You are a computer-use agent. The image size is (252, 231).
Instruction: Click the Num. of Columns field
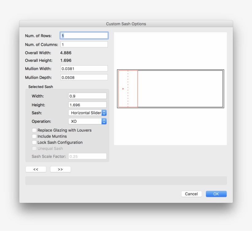84,44
